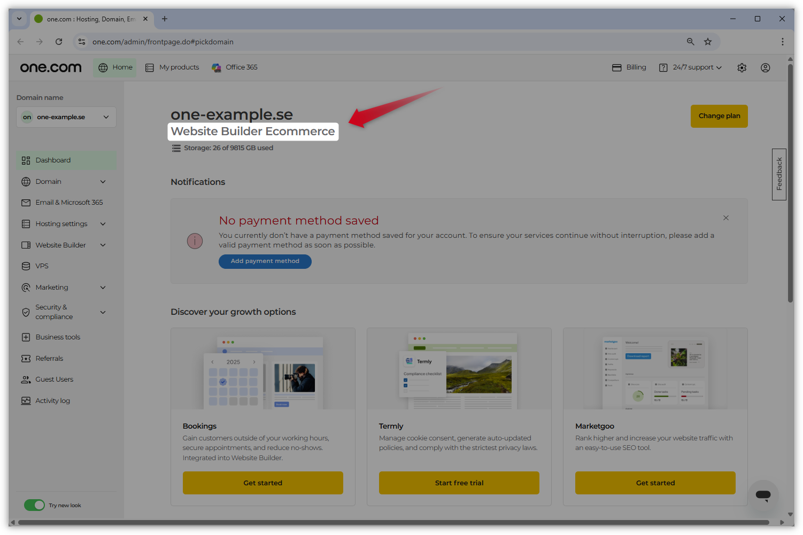Expand Security & compliance section
The image size is (803, 535).
pos(103,312)
